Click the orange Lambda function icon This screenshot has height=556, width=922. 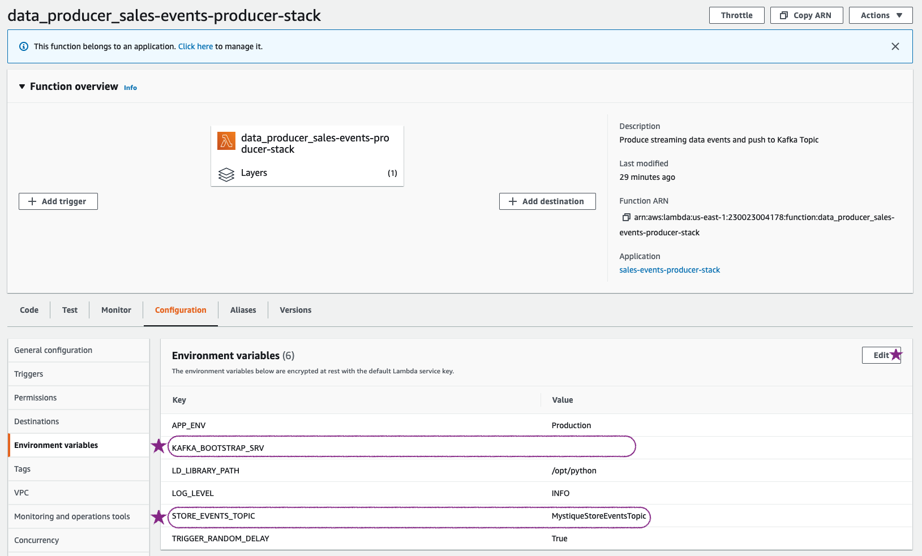[x=226, y=141]
